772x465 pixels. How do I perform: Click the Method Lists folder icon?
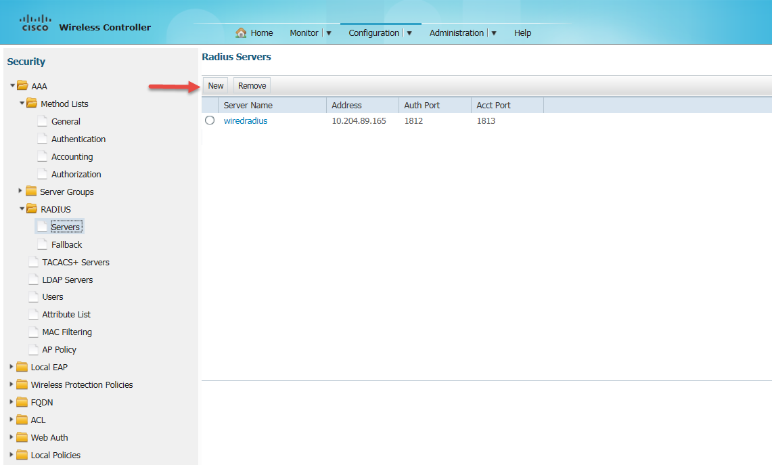(x=32, y=104)
